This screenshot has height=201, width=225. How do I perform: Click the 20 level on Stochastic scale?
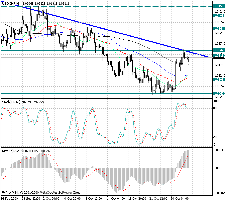[215, 137]
